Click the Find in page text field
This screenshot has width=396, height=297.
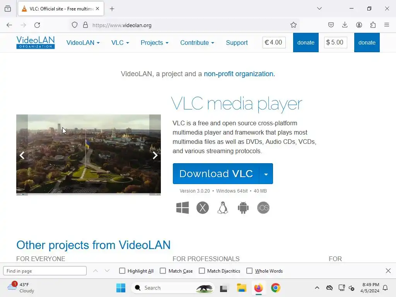[x=45, y=271]
